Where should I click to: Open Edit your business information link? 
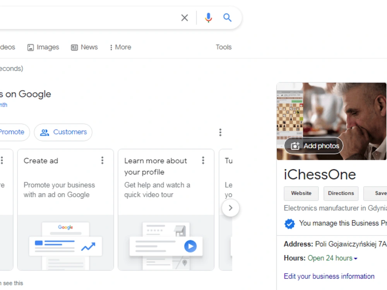329,276
